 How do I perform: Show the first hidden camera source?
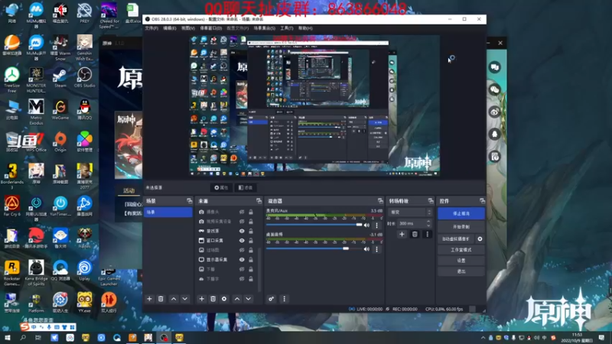tap(242, 212)
